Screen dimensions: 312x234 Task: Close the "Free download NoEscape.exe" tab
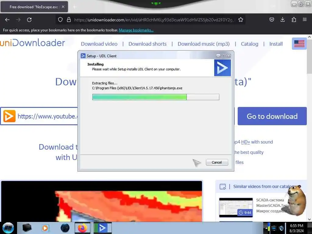[x=63, y=7]
